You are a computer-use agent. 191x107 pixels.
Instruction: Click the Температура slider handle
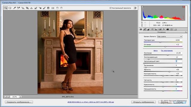pos(160,42)
